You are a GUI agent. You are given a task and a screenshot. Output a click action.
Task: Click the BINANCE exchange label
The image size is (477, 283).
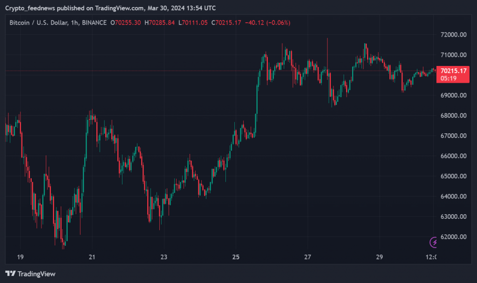[x=93, y=23]
